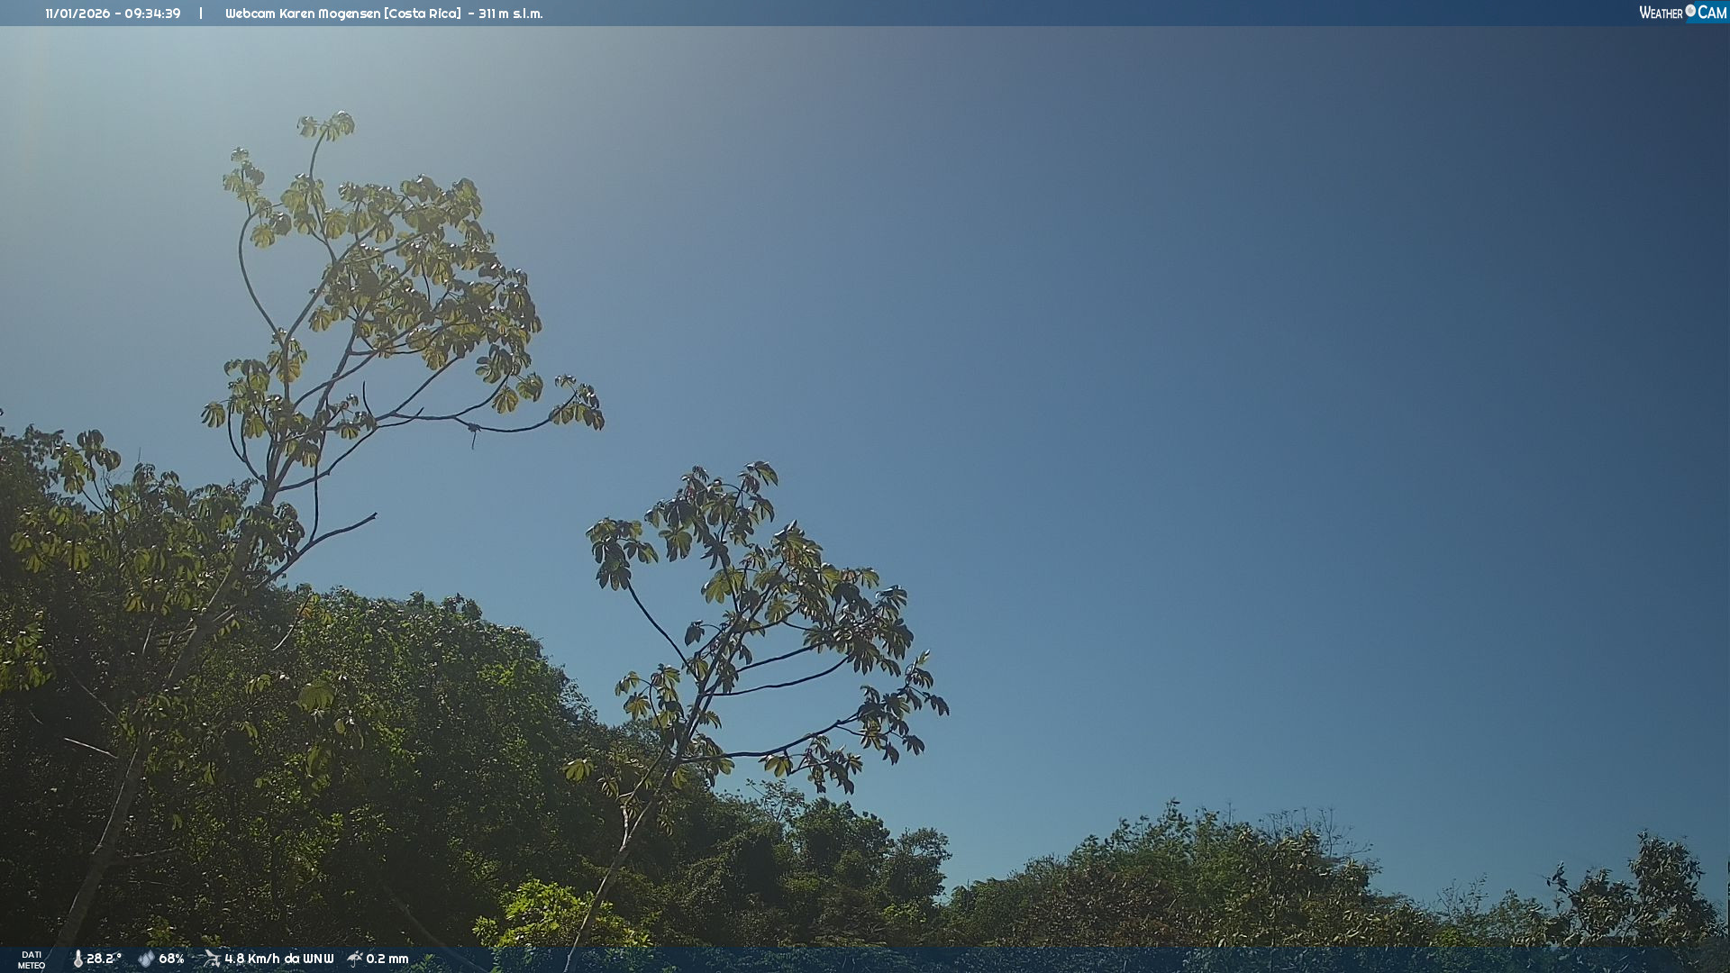Click the Webcam Karen Mogensen title

[x=302, y=14]
